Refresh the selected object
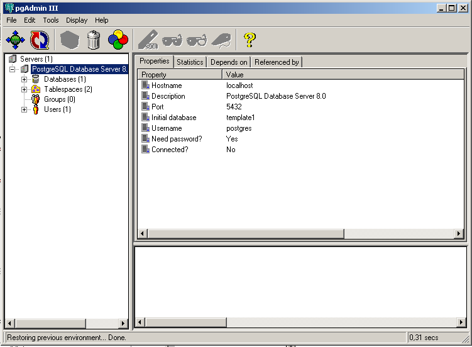This screenshot has height=347, width=472. [x=40, y=40]
